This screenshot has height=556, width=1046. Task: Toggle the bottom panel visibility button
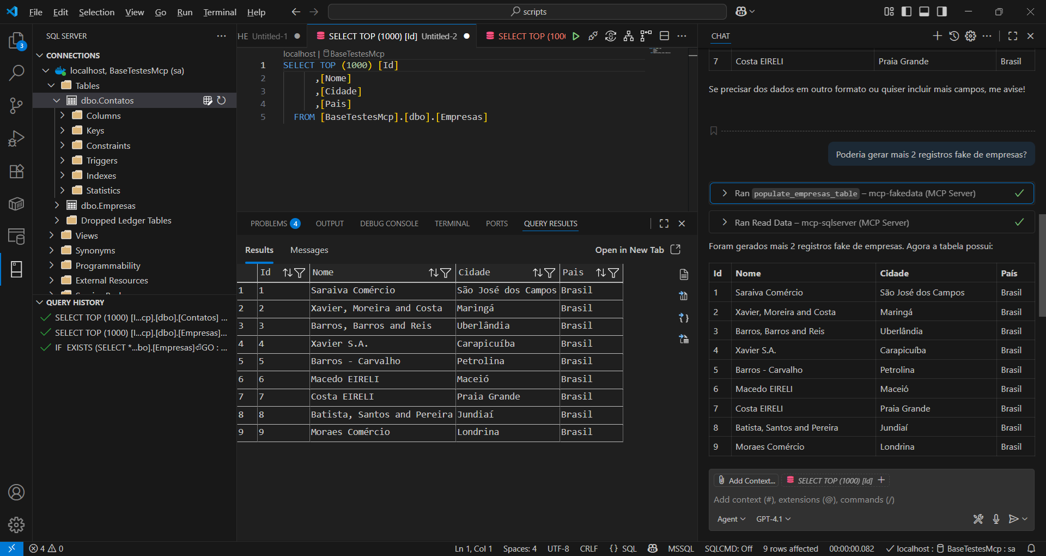(x=924, y=11)
